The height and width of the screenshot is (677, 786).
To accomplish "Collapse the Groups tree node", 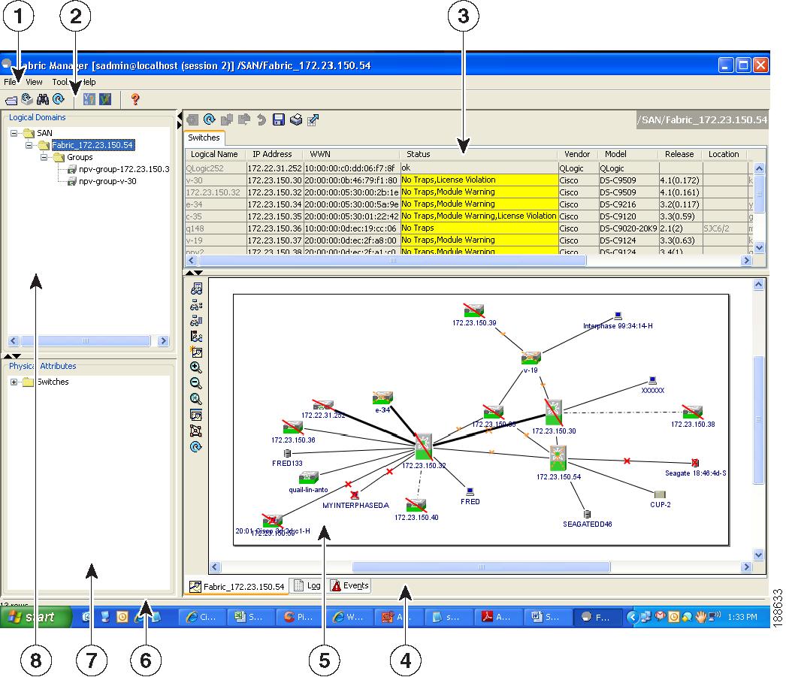I will click(x=44, y=157).
